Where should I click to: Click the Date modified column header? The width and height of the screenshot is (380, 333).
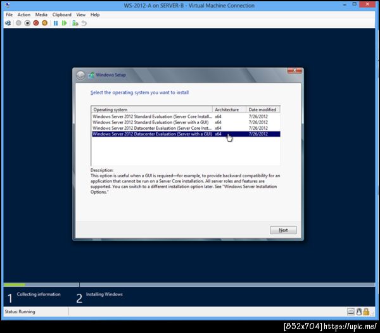(263, 110)
